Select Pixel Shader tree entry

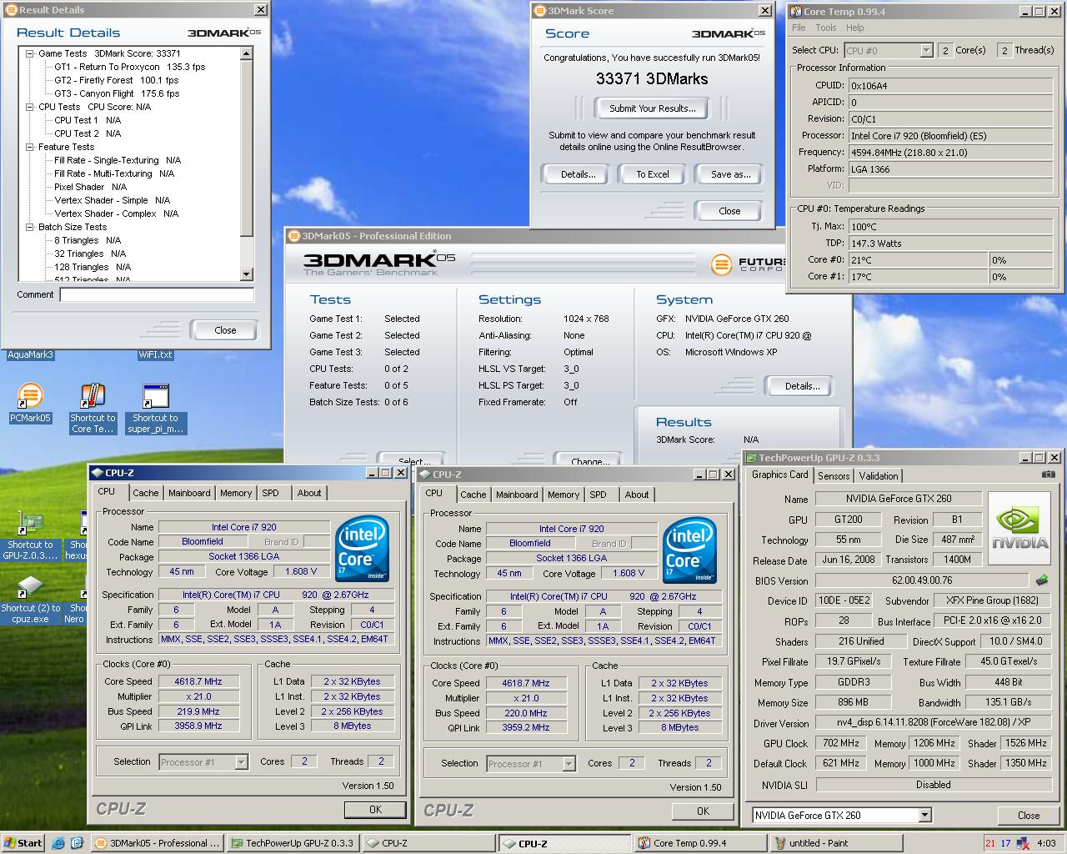pos(90,187)
